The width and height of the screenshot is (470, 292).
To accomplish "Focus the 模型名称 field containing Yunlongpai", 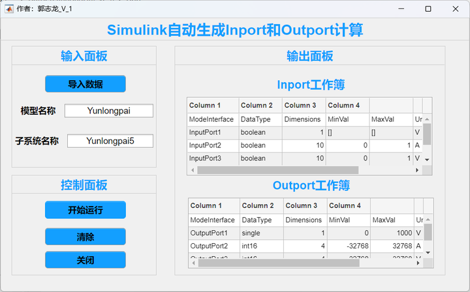I will (109, 111).
